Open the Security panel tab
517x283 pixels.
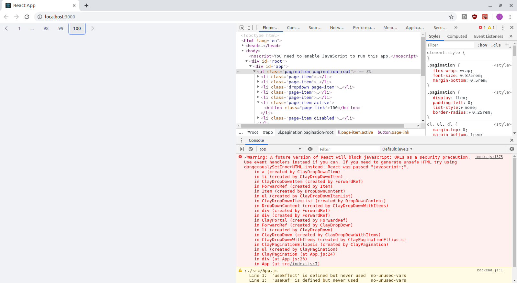click(x=440, y=28)
